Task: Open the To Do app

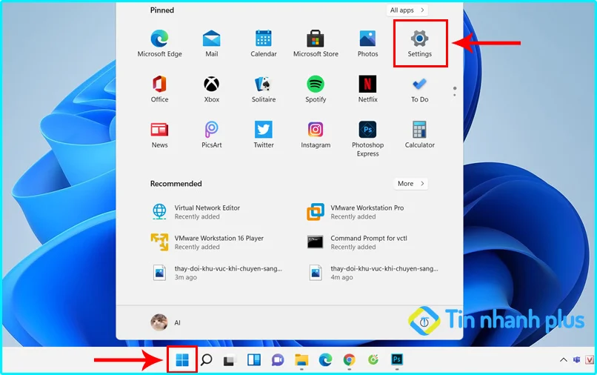Action: 419,89
